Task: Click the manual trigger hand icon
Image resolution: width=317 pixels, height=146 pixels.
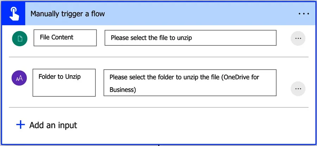Action: click(13, 14)
